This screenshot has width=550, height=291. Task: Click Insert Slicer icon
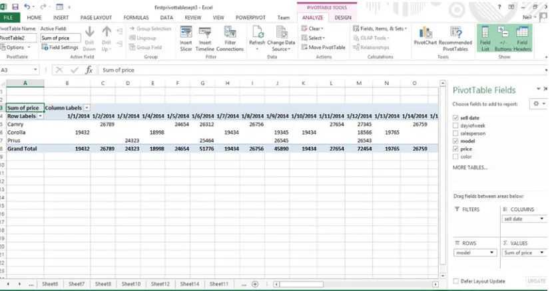pyautogui.click(x=186, y=32)
